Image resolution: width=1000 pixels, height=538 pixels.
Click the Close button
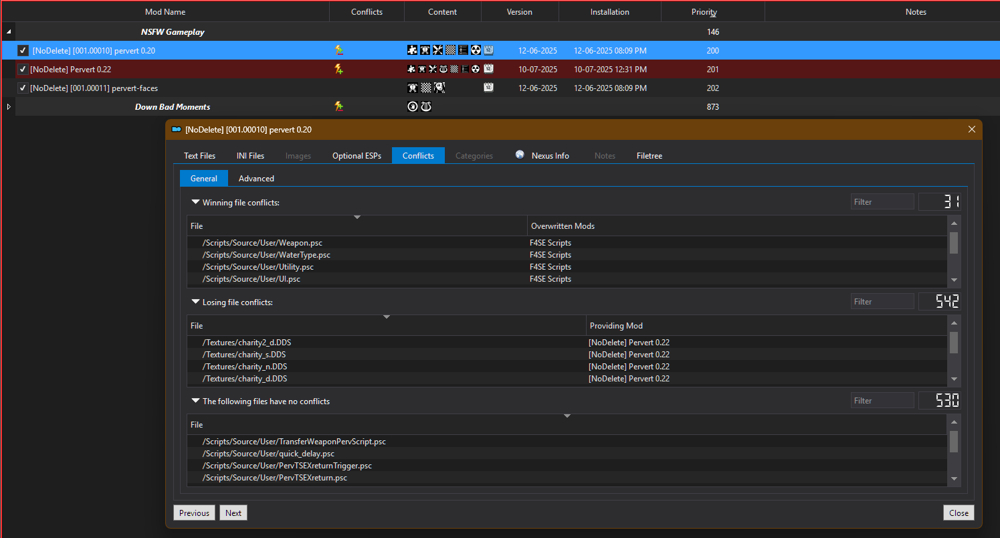(x=959, y=513)
